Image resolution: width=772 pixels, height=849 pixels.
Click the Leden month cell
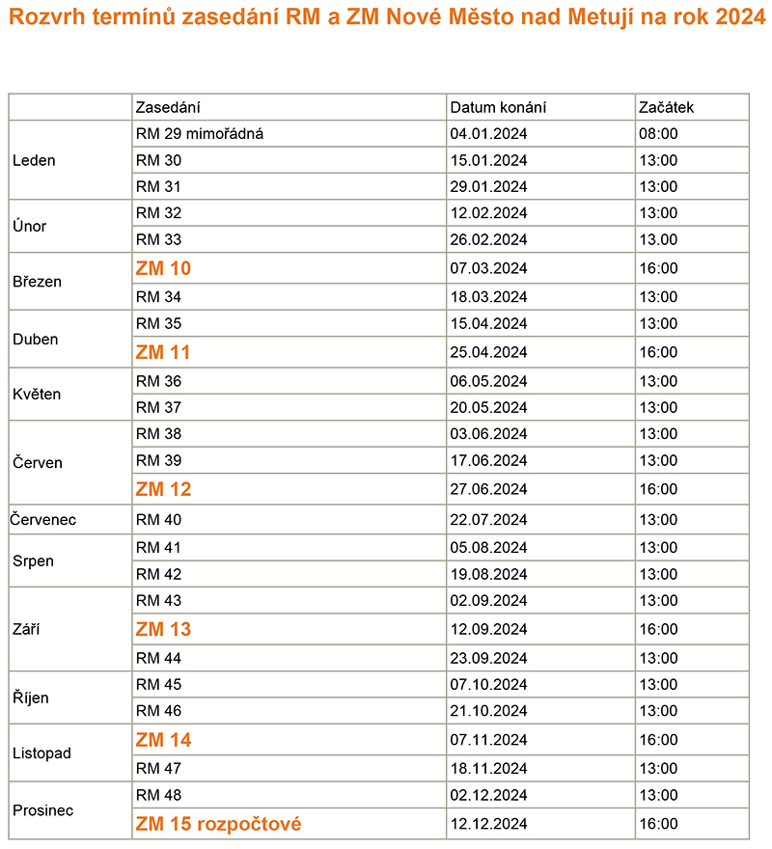pos(70,160)
